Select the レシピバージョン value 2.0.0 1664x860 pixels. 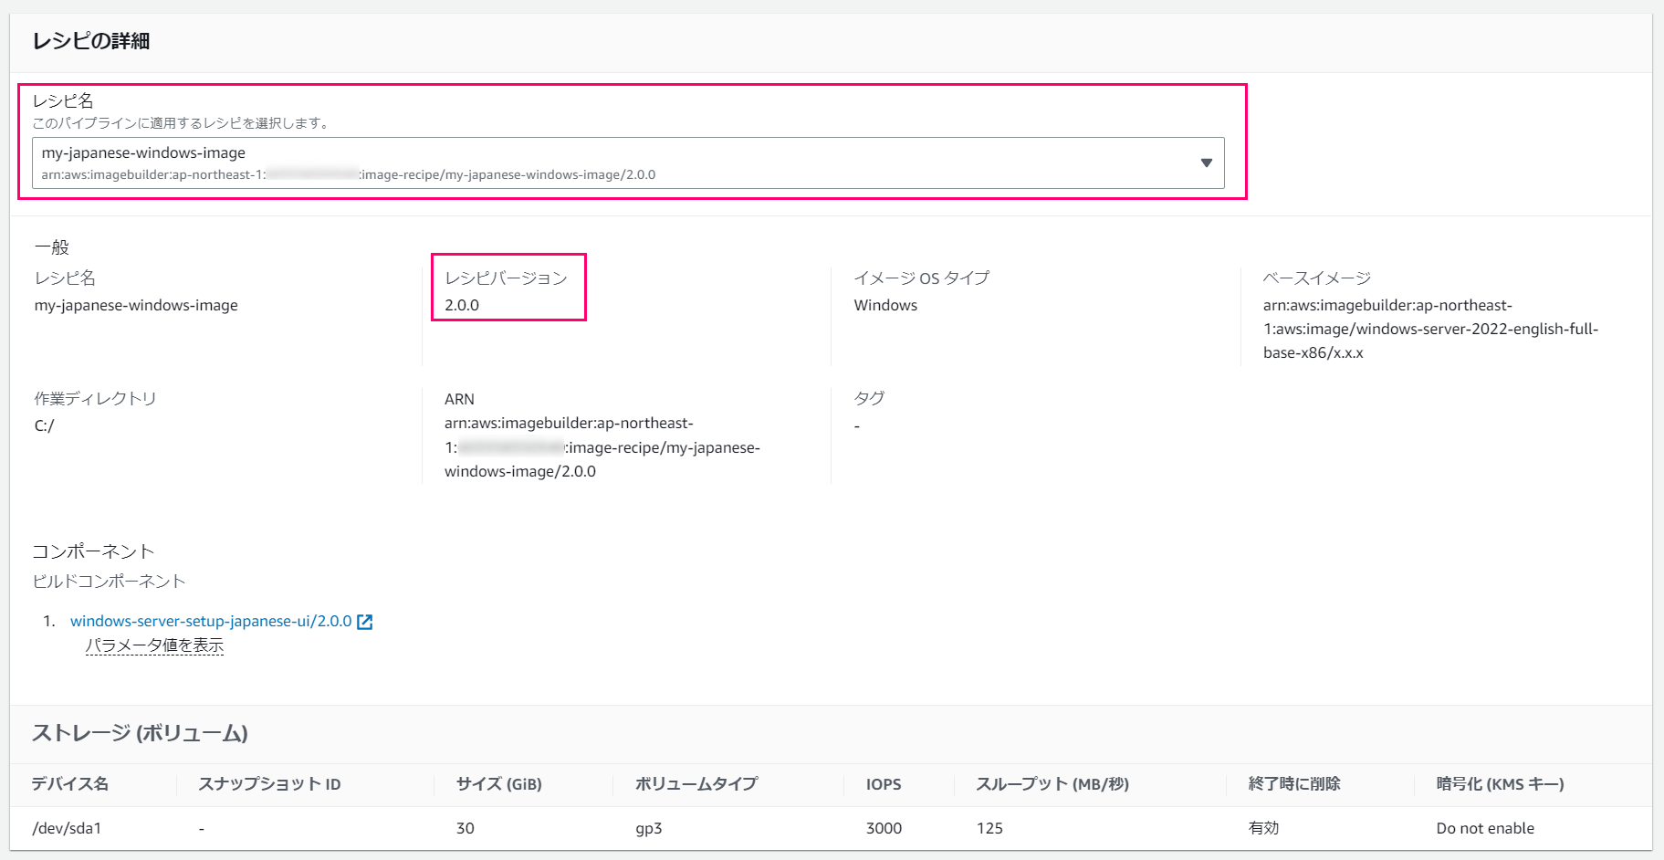[x=462, y=305]
